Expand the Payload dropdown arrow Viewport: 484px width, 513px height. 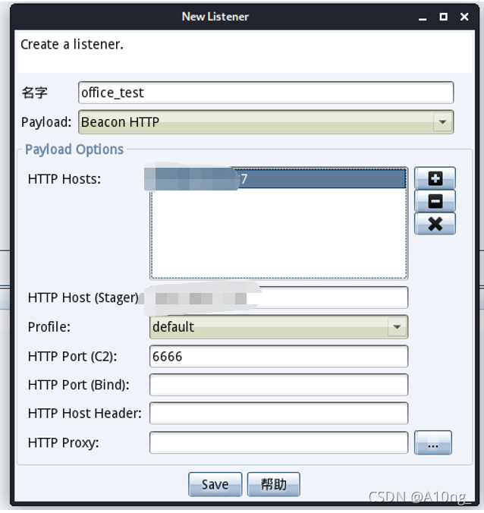[x=443, y=122]
